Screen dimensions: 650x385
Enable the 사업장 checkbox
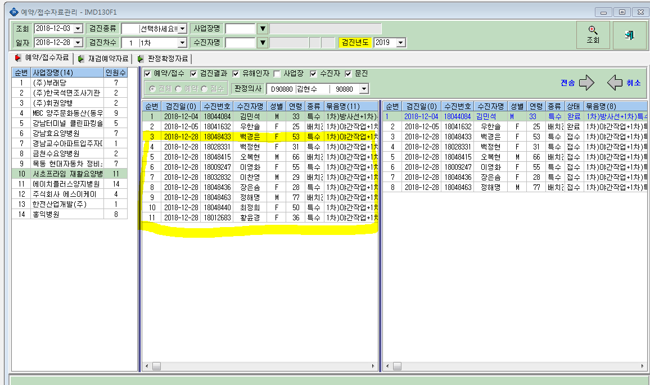click(277, 74)
